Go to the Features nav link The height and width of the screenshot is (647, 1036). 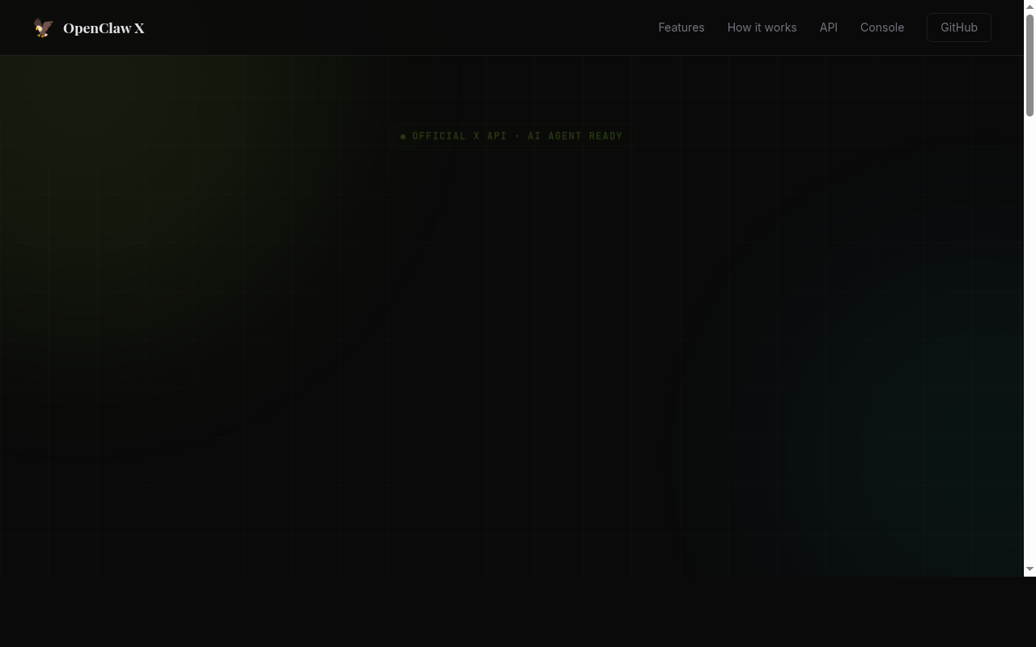[x=681, y=27]
